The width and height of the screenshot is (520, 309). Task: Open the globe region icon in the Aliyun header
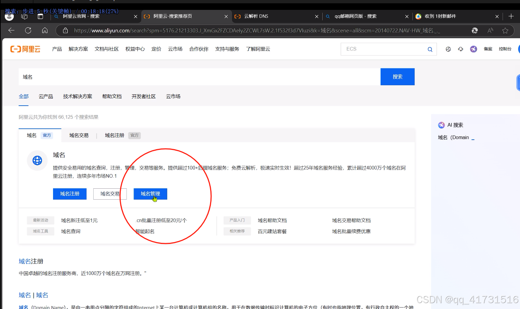tap(448, 49)
